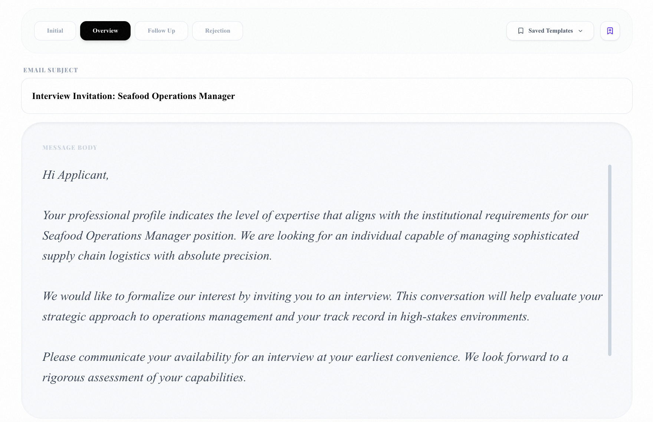
Task: Open the Saved Templates dropdown
Action: click(x=550, y=31)
